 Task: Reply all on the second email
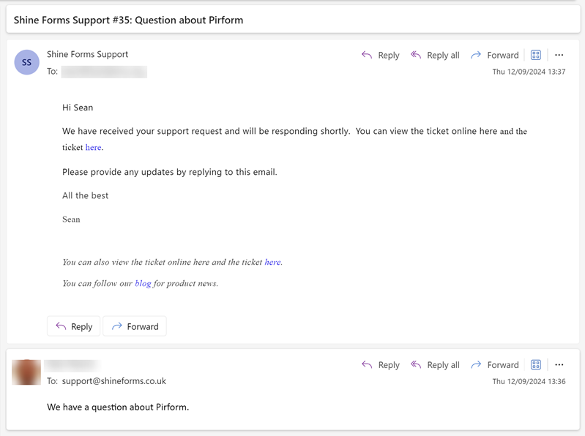435,365
